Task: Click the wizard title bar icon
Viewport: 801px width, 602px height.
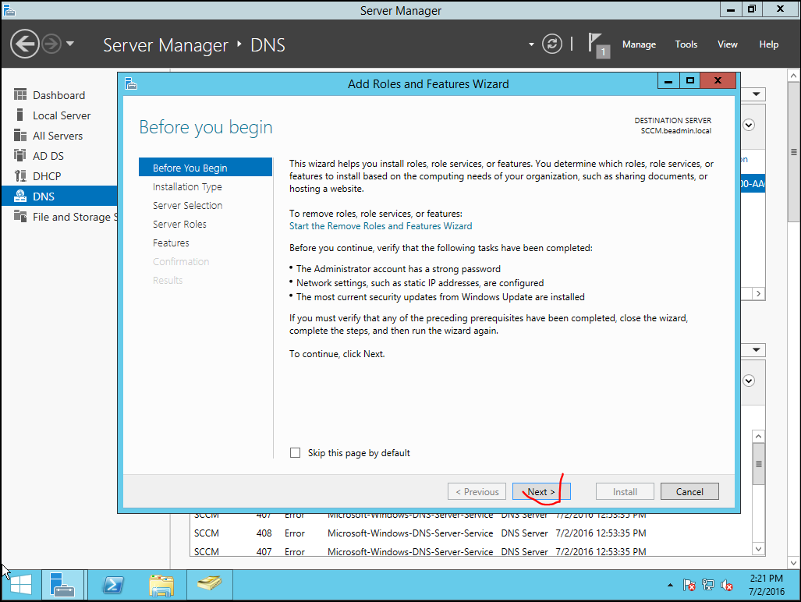Action: click(131, 83)
